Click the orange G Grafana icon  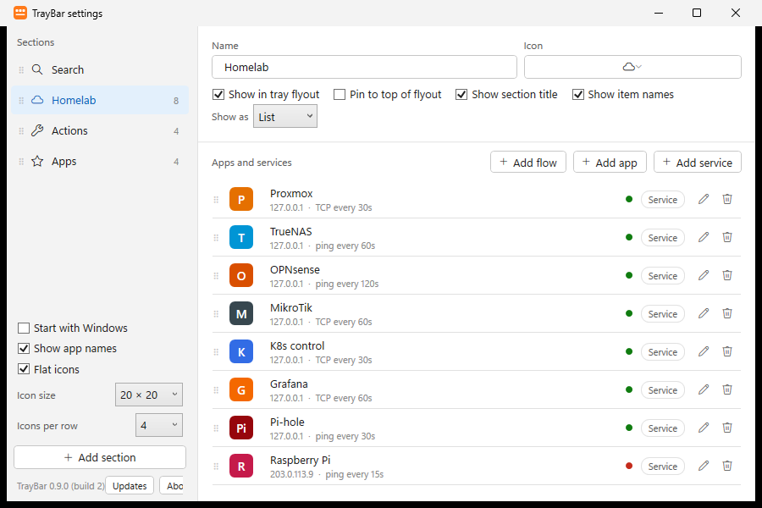241,389
